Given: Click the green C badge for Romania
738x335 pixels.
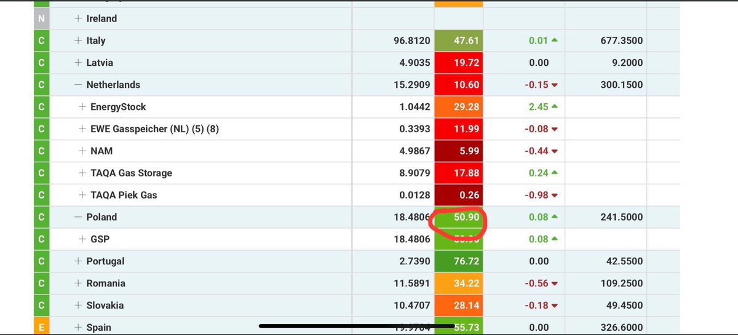Looking at the screenshot, I should 41,283.
